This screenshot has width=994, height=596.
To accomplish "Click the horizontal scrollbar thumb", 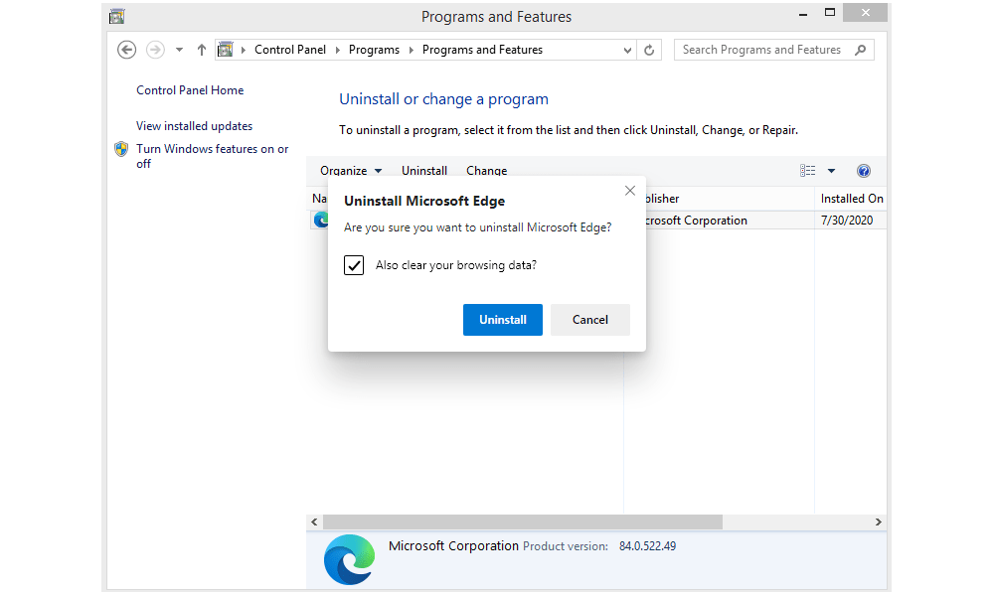I will (x=523, y=521).
